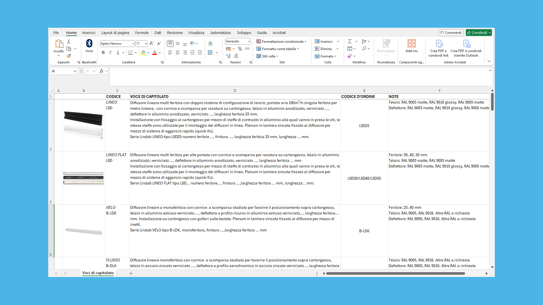Click the Copy icon in Appunti
Viewport: 543px width, 305px height.
click(69, 49)
